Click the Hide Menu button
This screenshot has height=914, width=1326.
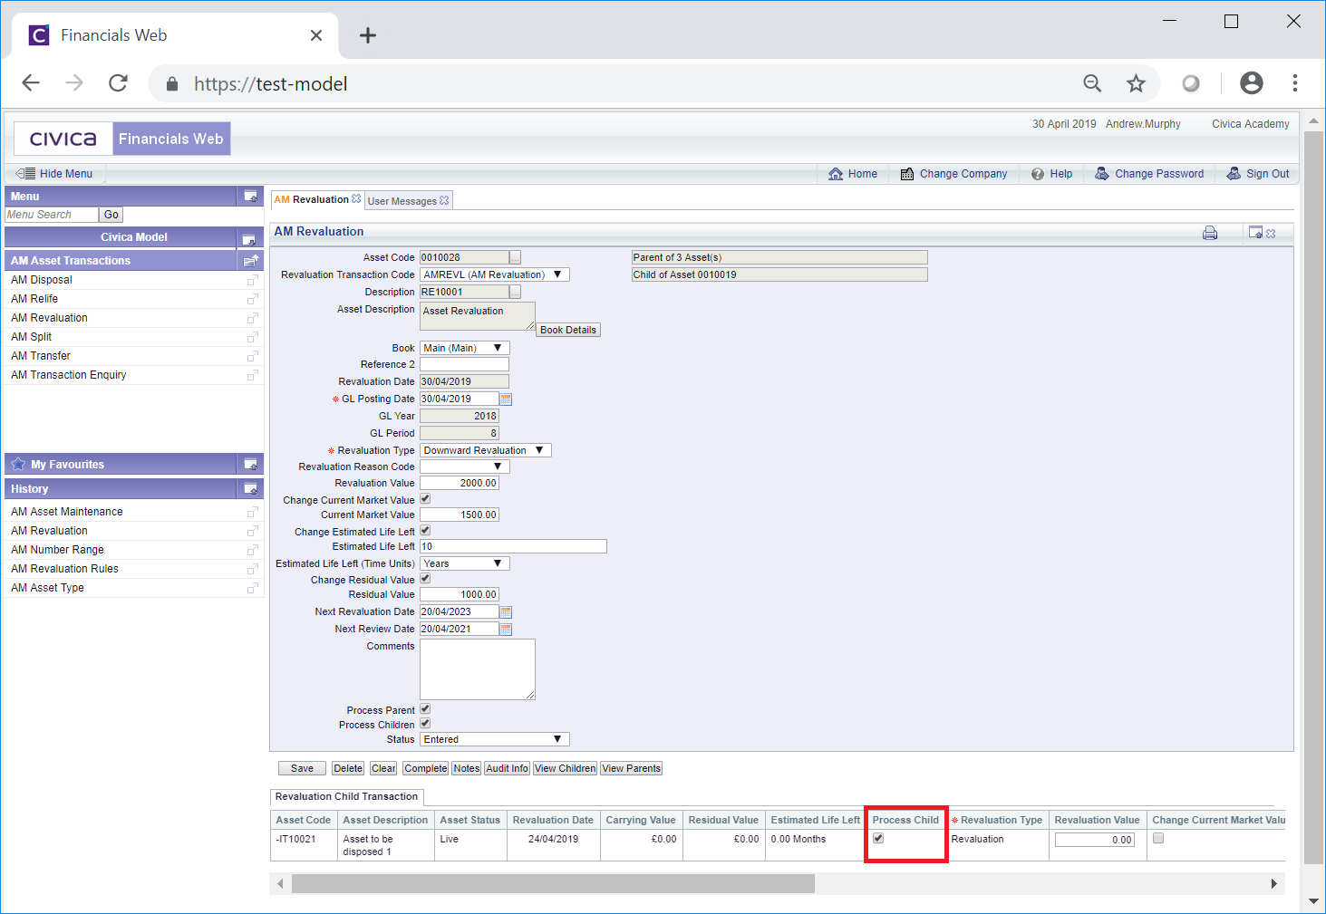(x=55, y=174)
